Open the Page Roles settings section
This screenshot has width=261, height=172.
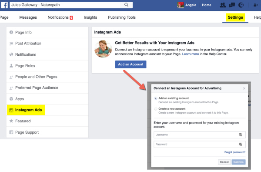click(47, 66)
